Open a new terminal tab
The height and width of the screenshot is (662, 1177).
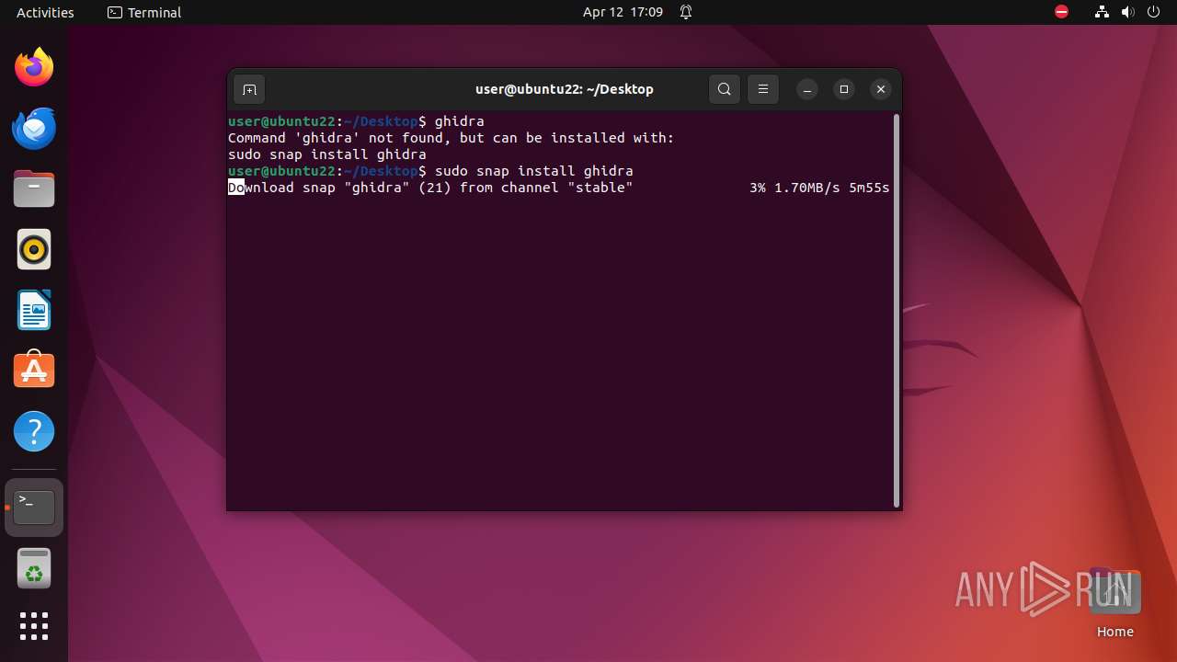[249, 89]
